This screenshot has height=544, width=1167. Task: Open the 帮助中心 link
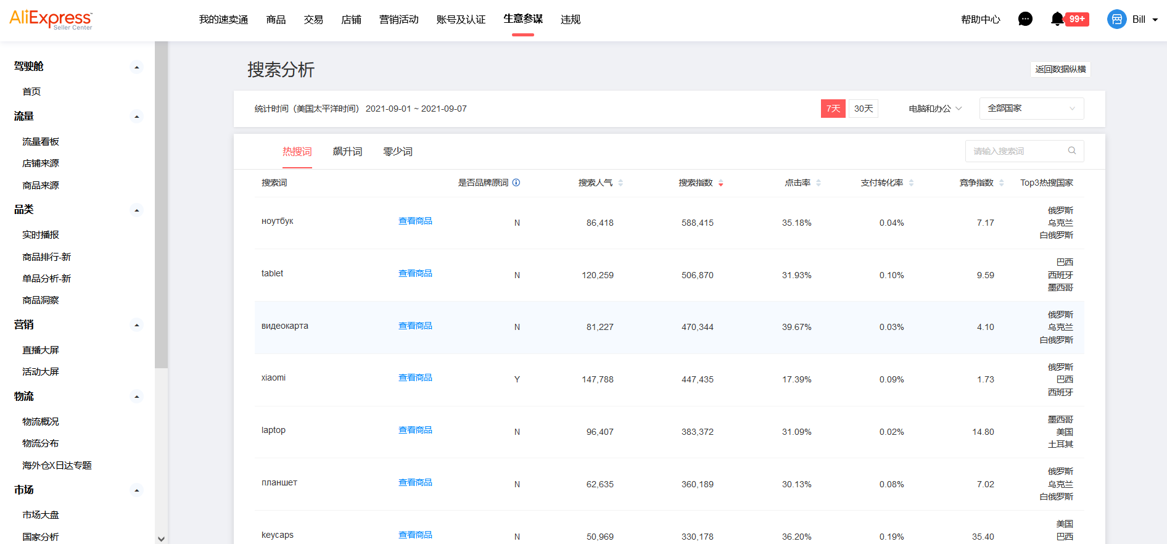coord(981,20)
